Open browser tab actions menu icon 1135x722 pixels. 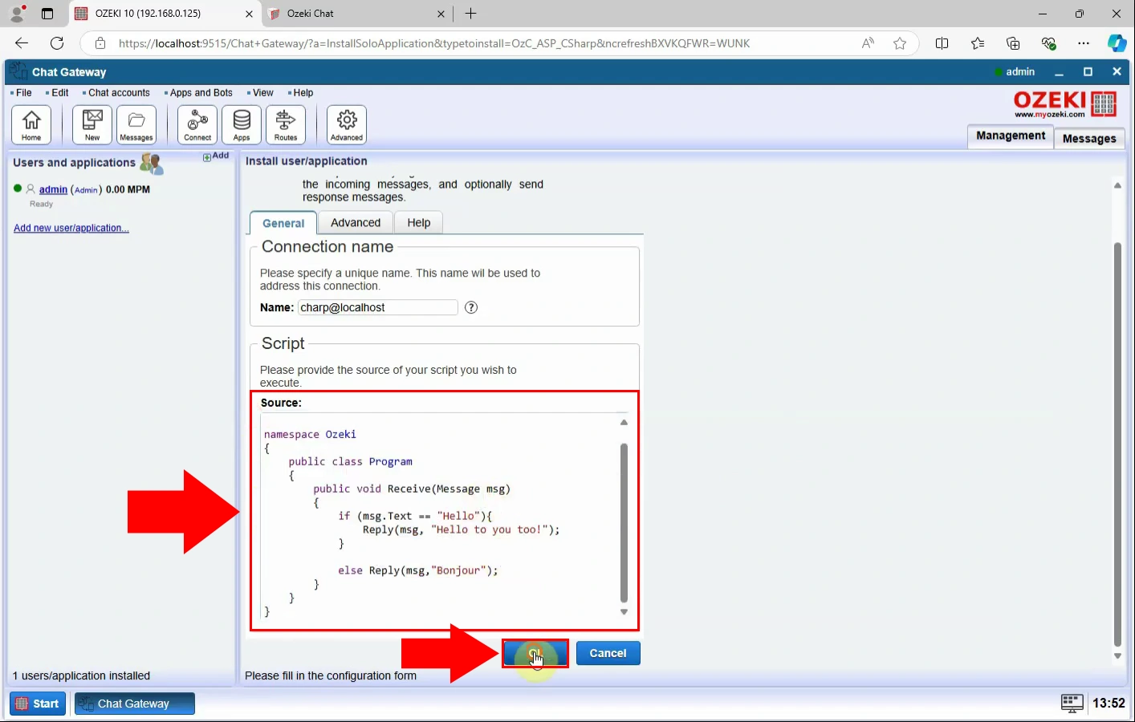tap(47, 14)
